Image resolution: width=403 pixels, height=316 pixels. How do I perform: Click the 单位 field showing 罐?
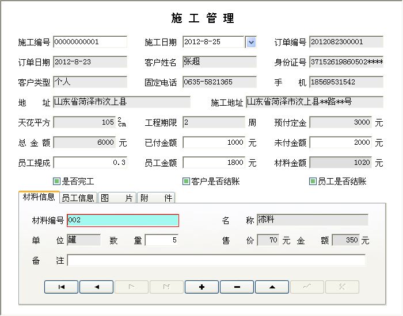[x=84, y=240]
